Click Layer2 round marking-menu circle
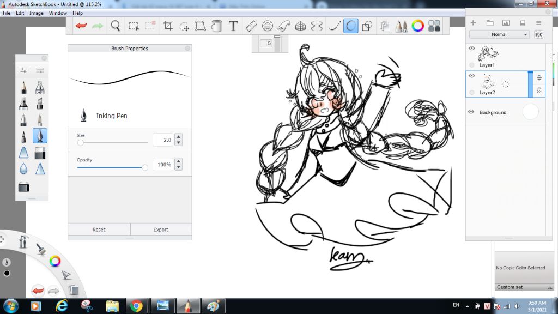Viewport: 558px width, 314px height. coord(471,93)
